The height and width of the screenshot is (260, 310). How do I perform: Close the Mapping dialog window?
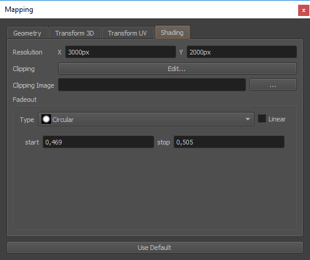tap(303, 10)
